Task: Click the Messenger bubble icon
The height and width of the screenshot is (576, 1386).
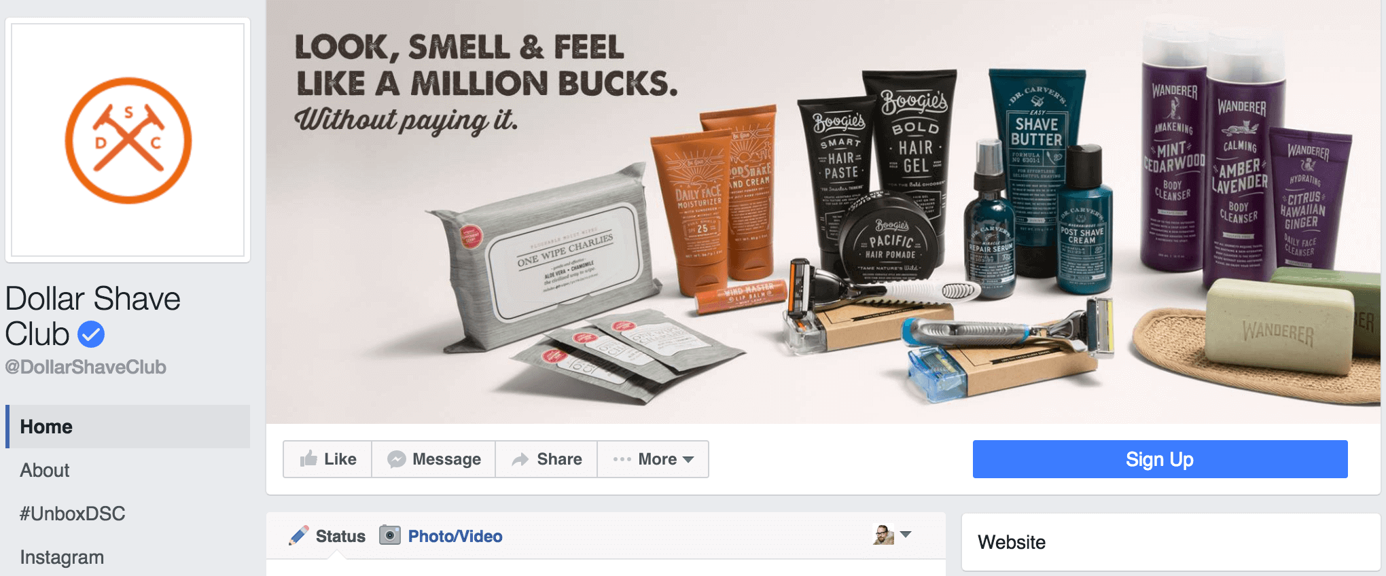Action: [x=396, y=459]
